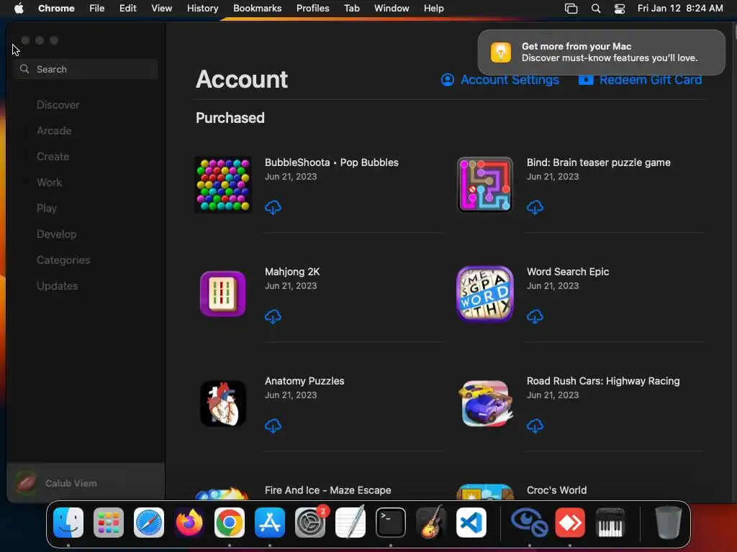Launch GarageBand from the Dock

point(431,523)
